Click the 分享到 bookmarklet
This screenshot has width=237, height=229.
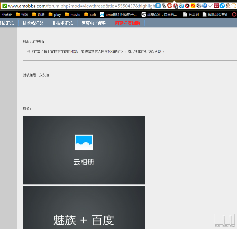191,14
